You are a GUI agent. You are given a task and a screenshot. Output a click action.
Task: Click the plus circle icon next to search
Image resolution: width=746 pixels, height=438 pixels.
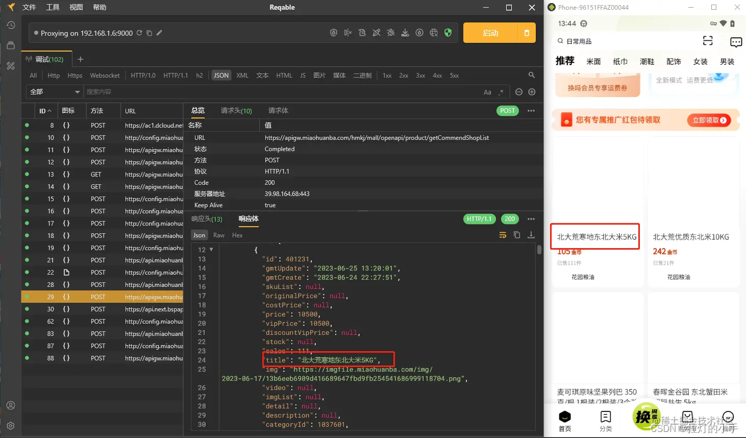point(532,92)
